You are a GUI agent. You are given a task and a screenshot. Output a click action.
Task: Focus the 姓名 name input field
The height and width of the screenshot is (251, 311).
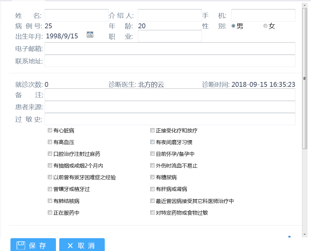76,15
